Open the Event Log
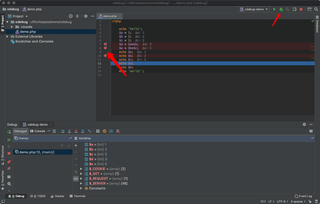 (303, 196)
